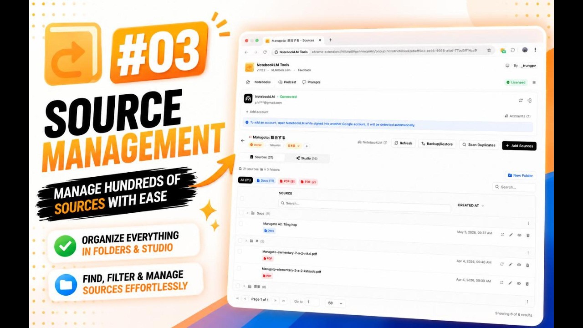Expand the 音楽 (8) folder chevron
583x328 pixels.
pyautogui.click(x=244, y=286)
